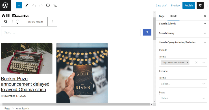Click the 'Tags: News and Articles' chip text
This screenshot has width=209, height=110.
pos(173,62)
